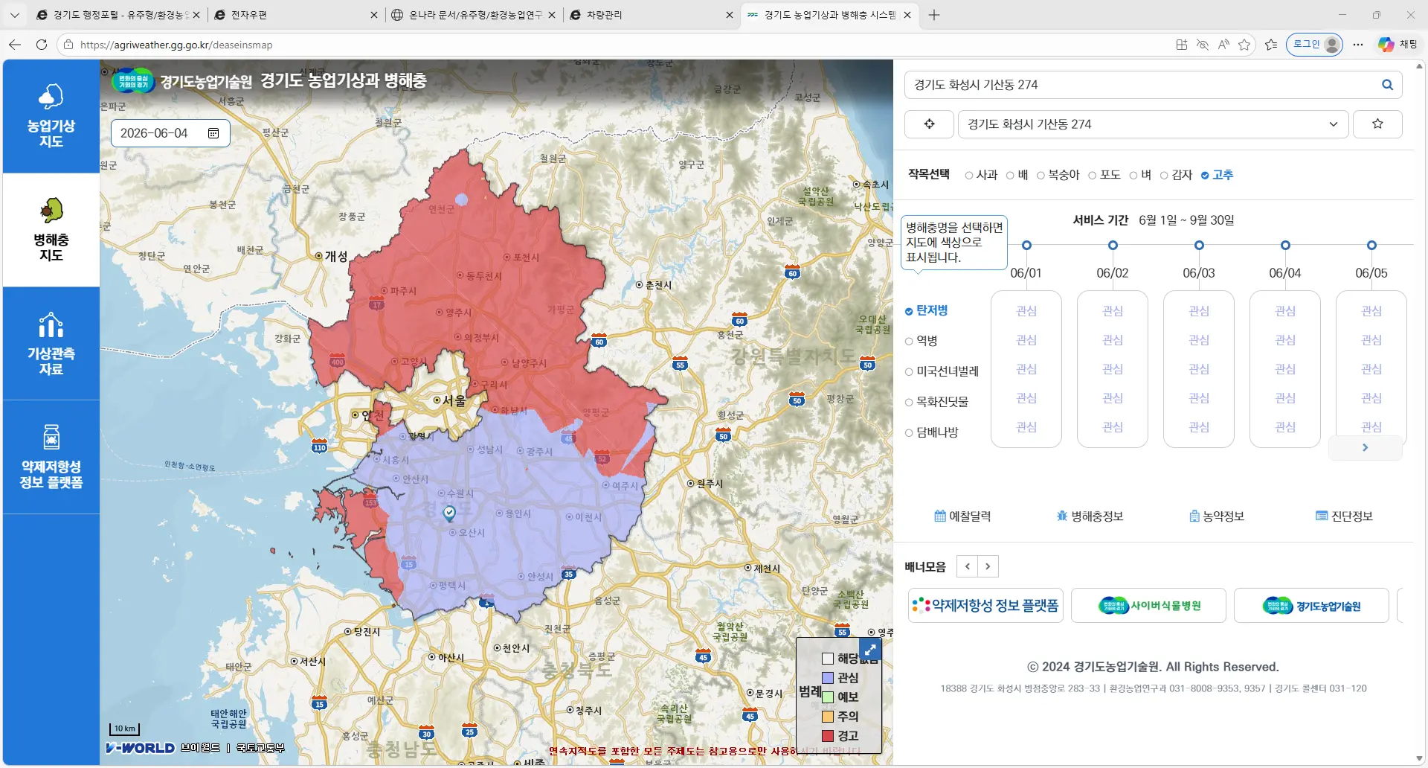Screen dimensions: 1428x768
Task: Select the 06/04 timeline marker
Action: pos(1285,245)
